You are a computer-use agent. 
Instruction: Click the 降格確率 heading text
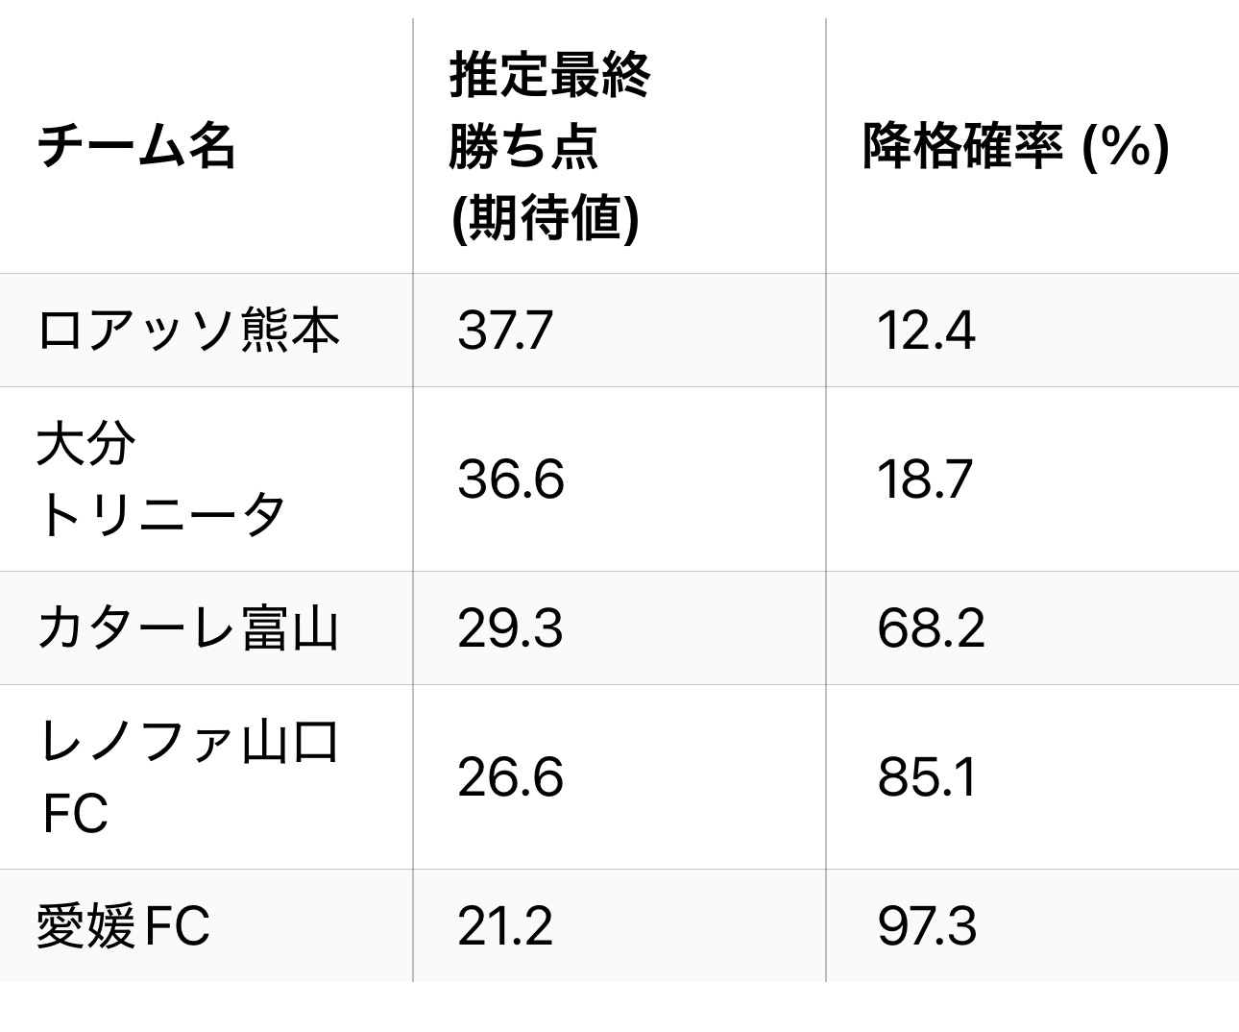tap(962, 147)
